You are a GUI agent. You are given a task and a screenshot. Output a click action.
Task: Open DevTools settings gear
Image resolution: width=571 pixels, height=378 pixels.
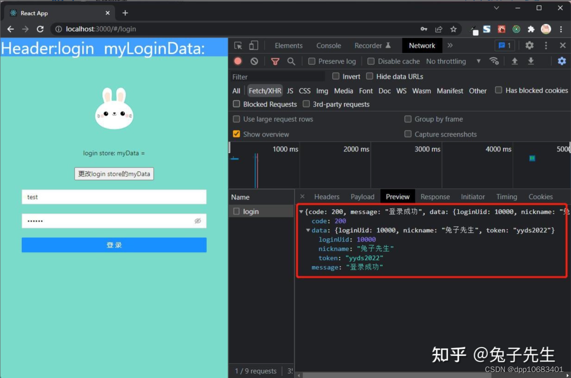pyautogui.click(x=529, y=45)
